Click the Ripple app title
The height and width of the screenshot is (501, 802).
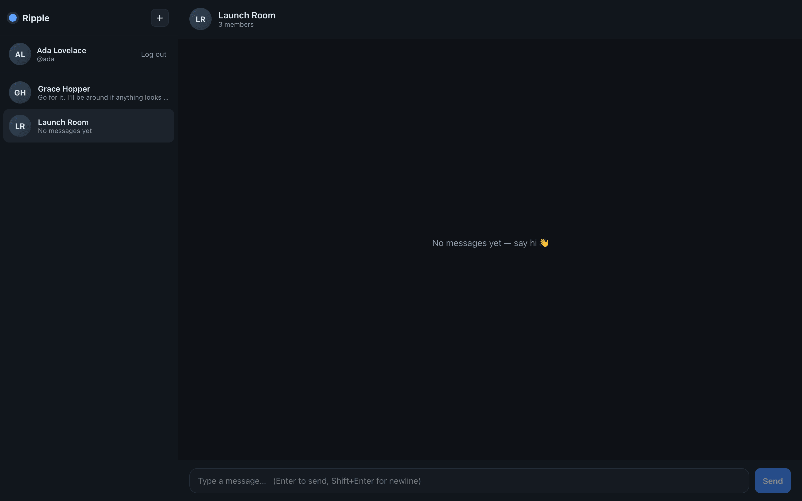pyautogui.click(x=36, y=18)
